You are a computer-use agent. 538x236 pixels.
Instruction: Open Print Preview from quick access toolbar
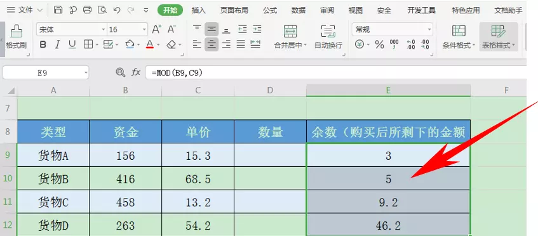pos(102,10)
